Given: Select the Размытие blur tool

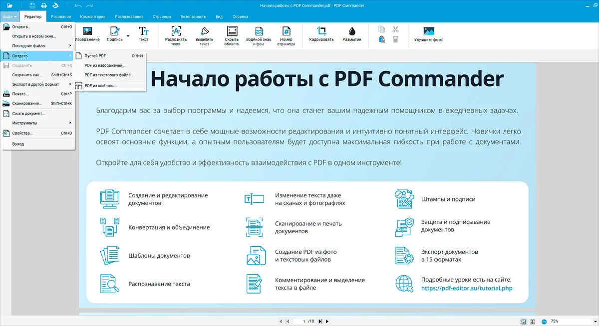Looking at the screenshot, I should tap(352, 35).
